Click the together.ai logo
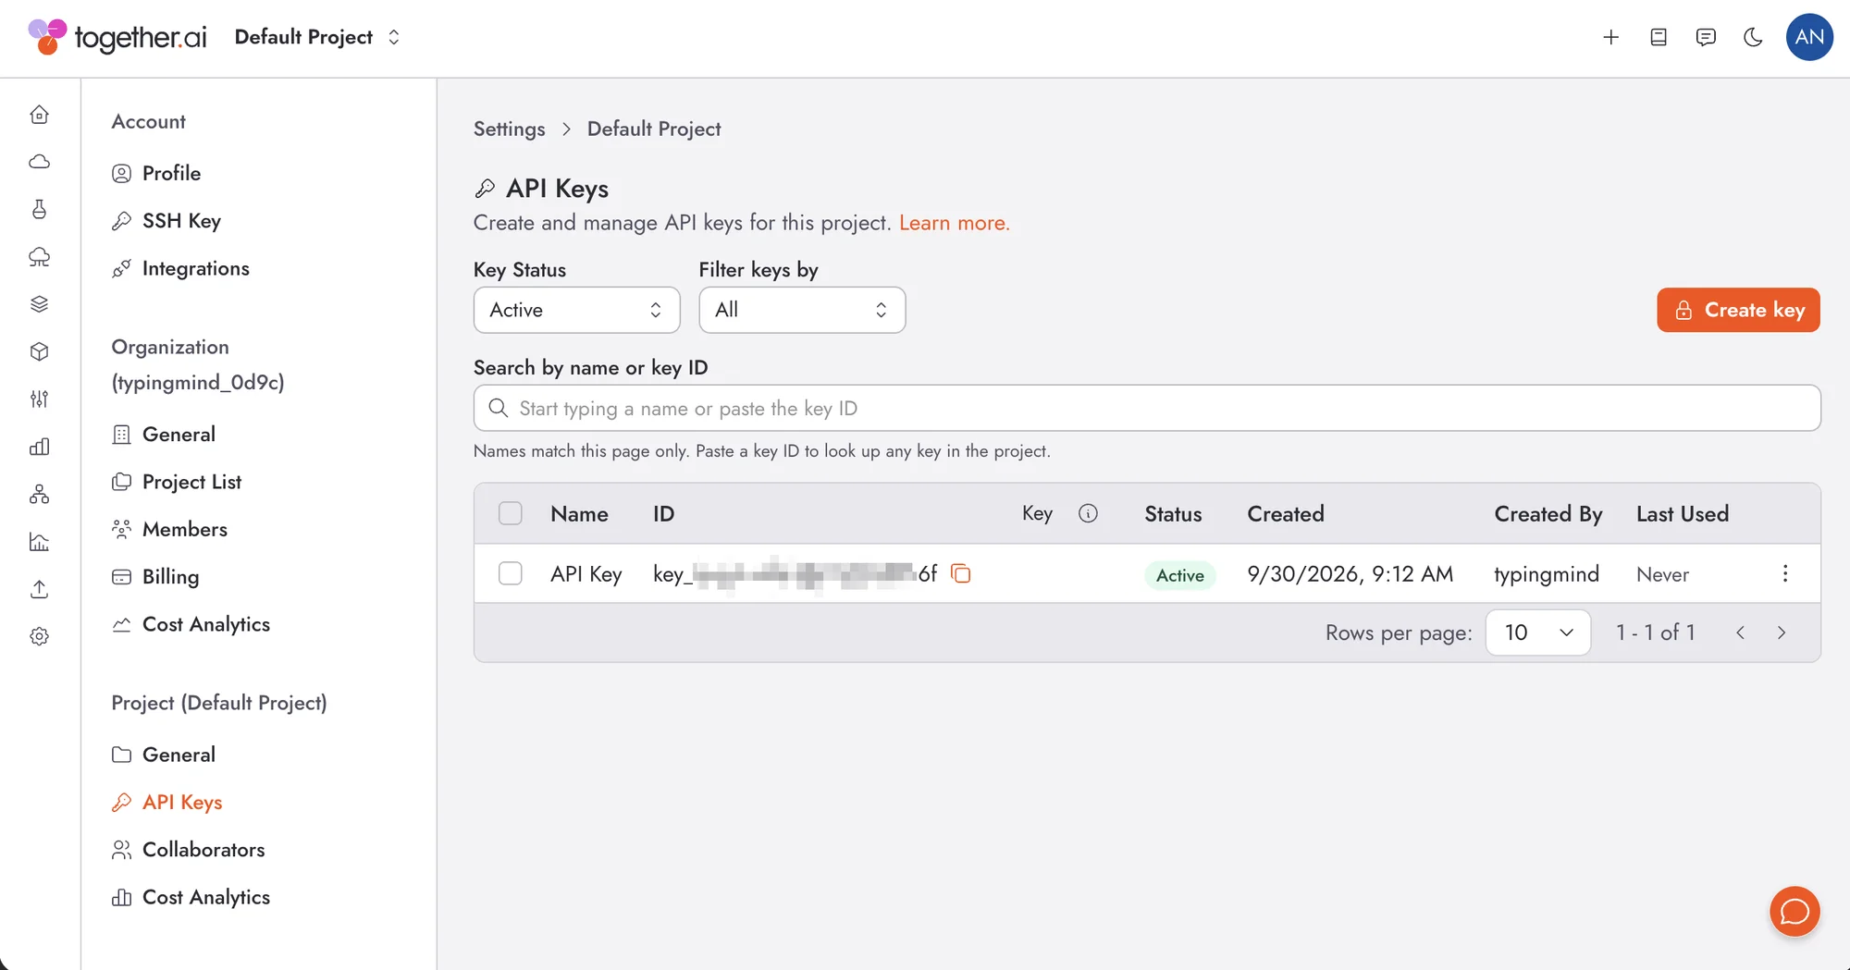Image resolution: width=1850 pixels, height=970 pixels. 117,37
